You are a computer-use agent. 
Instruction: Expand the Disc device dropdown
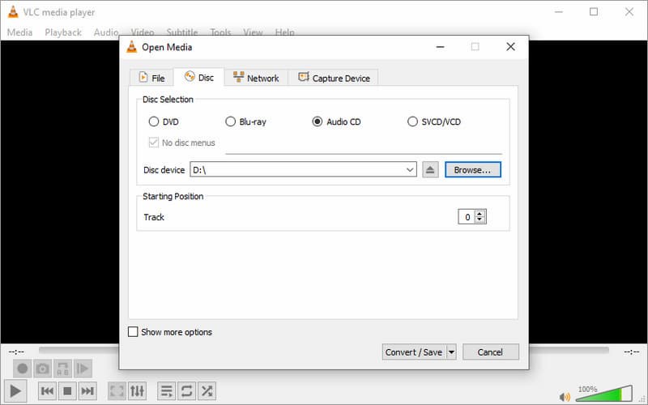tap(410, 170)
